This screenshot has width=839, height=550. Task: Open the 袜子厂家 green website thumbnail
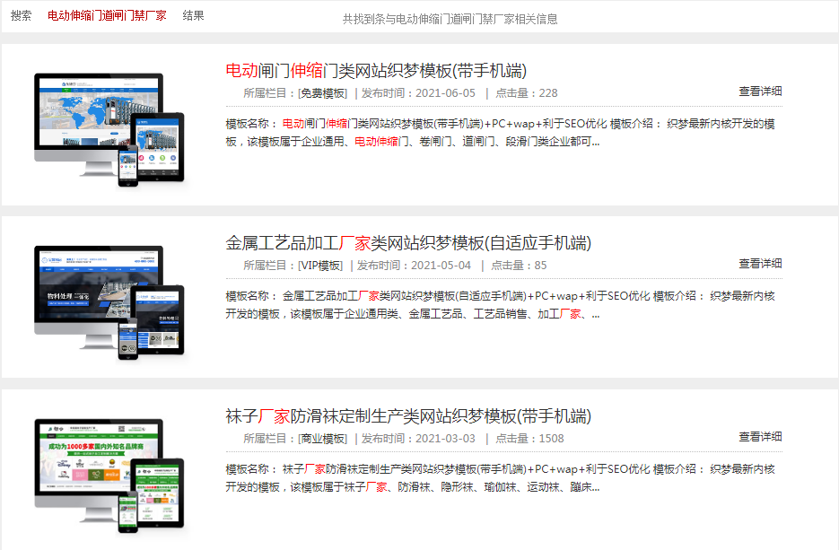(109, 475)
